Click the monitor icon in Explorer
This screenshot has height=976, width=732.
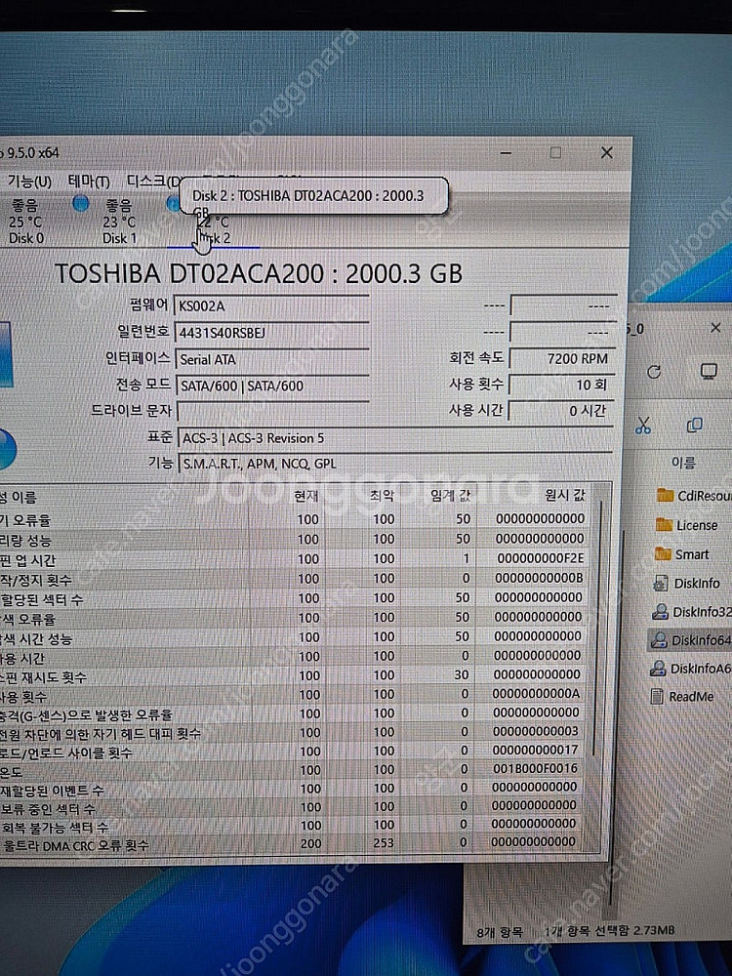(x=709, y=372)
